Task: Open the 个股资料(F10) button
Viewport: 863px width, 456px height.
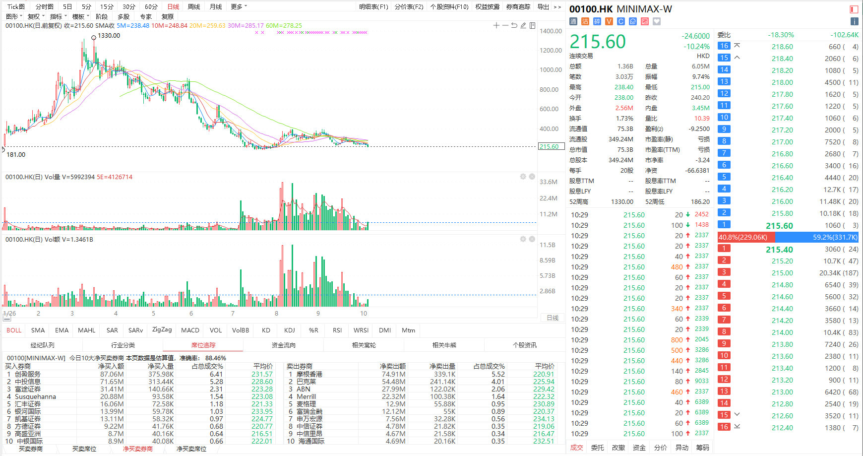Action: (449, 6)
